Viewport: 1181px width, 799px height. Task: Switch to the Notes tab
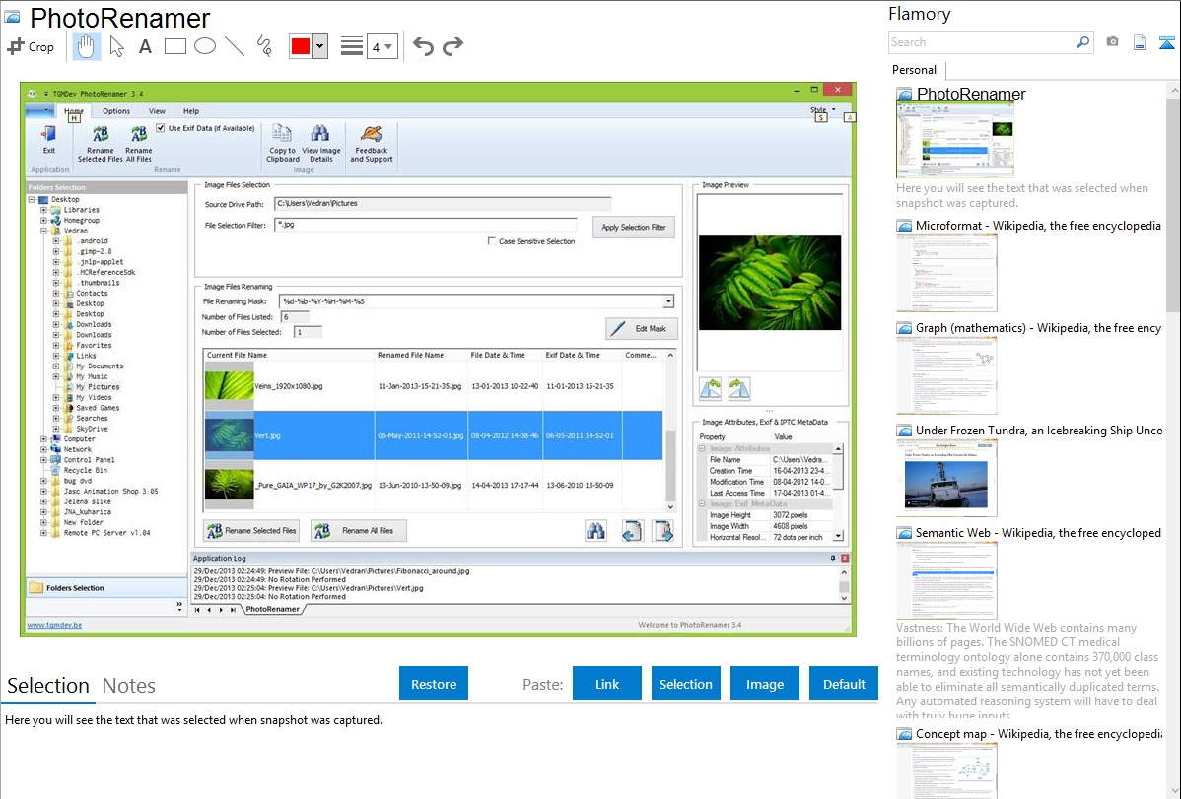pyautogui.click(x=129, y=686)
